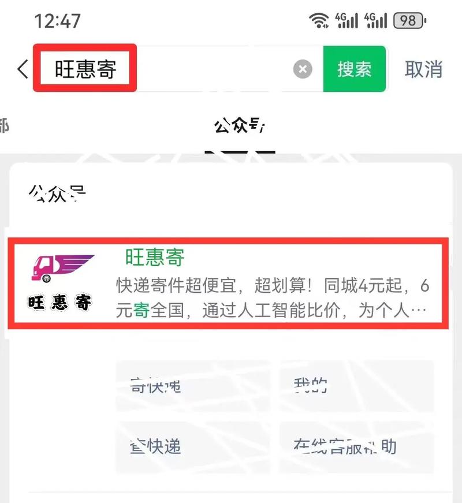Tap 取消 to cancel search
The width and height of the screenshot is (462, 503).
pyautogui.click(x=423, y=69)
